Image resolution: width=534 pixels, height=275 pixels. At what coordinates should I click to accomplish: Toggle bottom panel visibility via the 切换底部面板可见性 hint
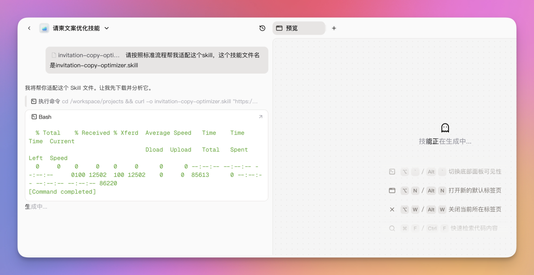(x=475, y=172)
